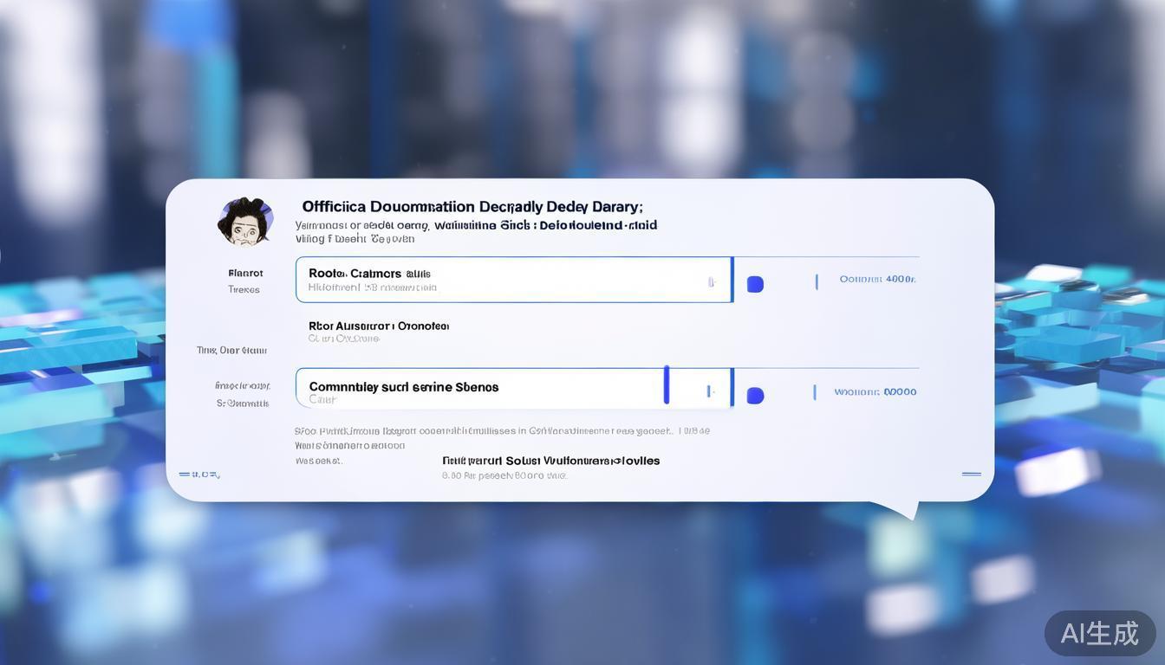Screen dimensions: 1165x665
Task: Click the blue square beside Comnntuley row
Action: [x=755, y=396]
